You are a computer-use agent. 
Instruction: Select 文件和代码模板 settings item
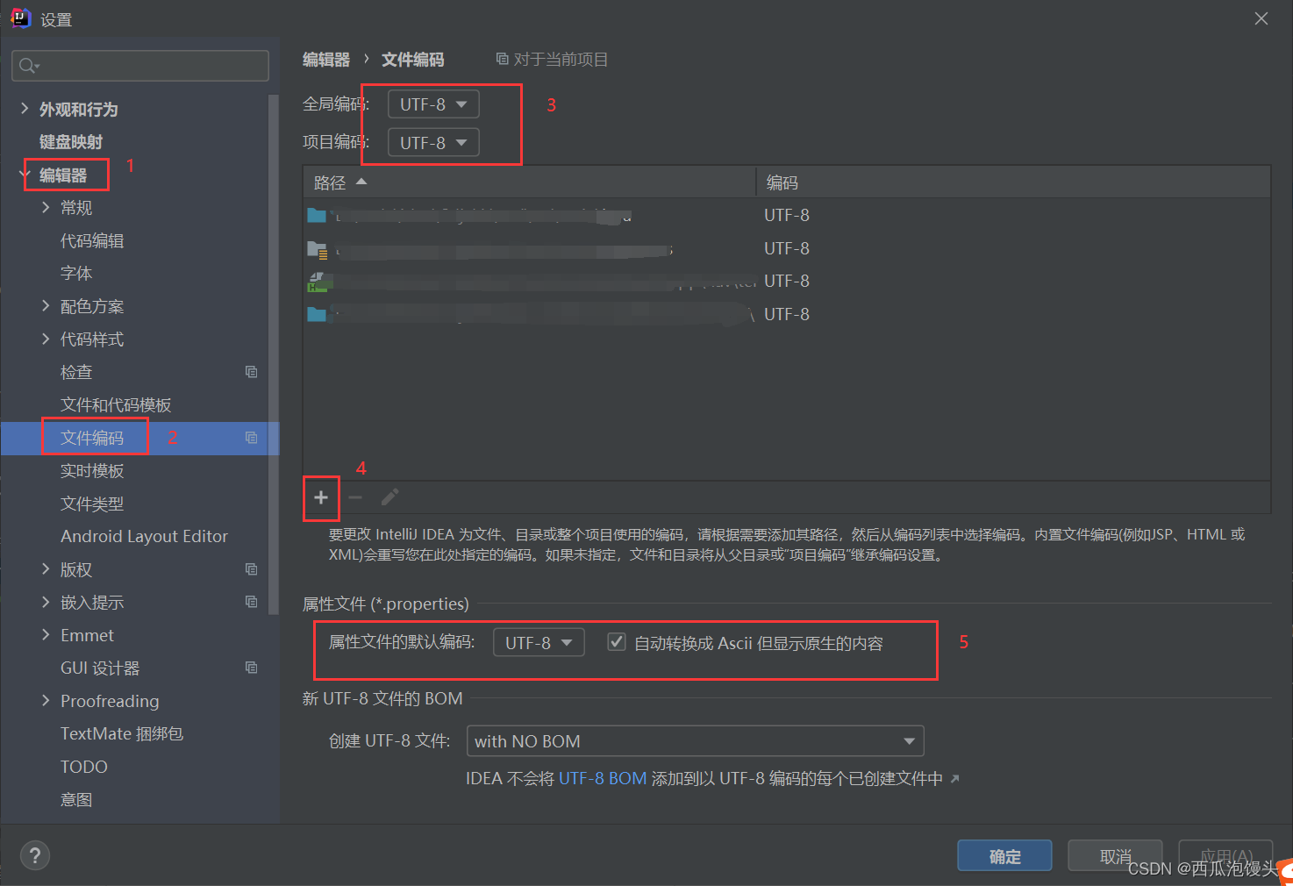116,404
